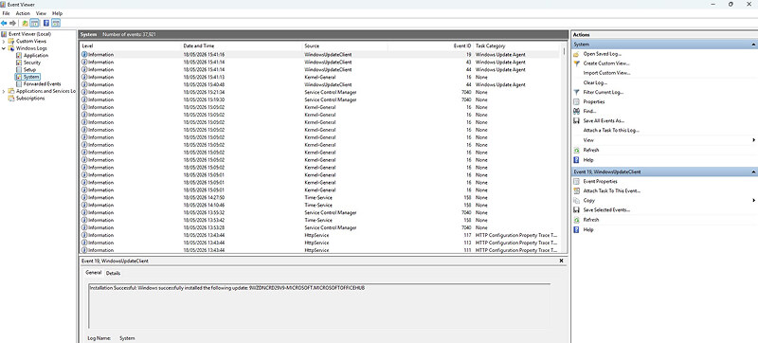Toggle the Show/Hide Action Pane toolbar icon
758x343 pixels.
tap(56, 23)
